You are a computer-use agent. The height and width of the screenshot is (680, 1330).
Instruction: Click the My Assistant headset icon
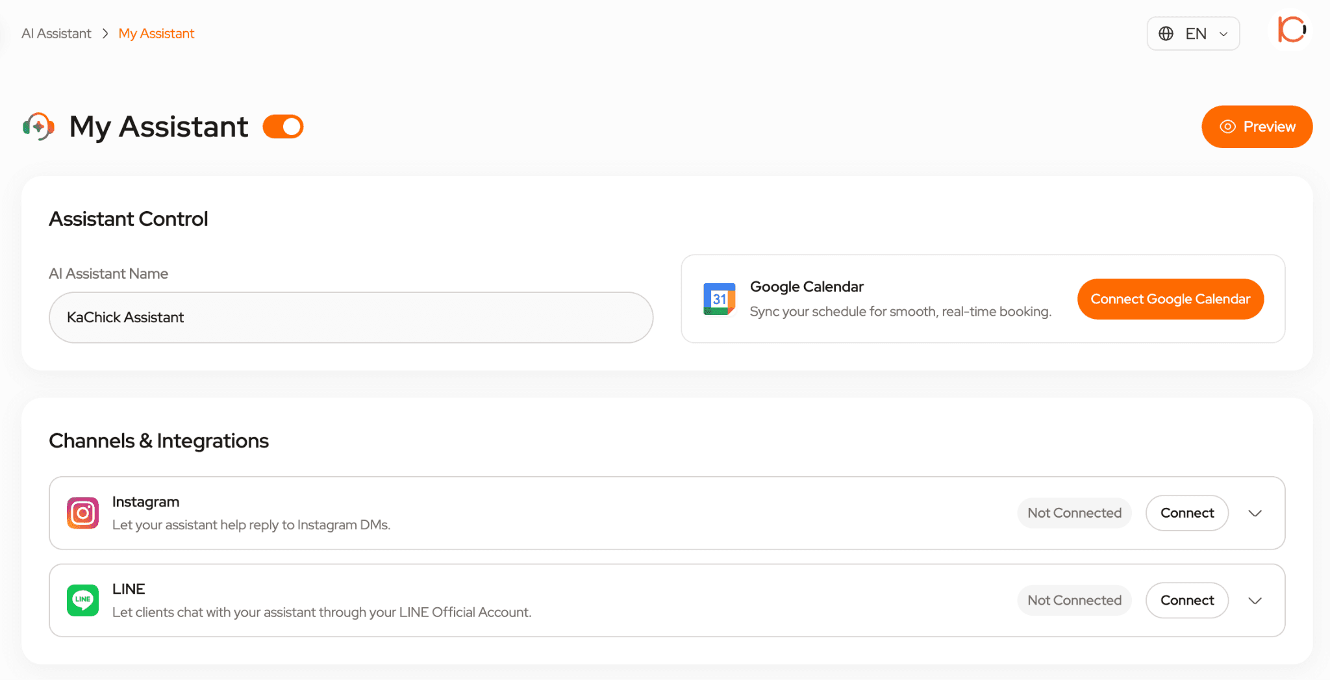(38, 127)
